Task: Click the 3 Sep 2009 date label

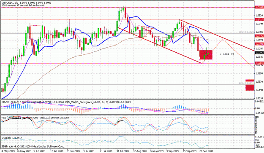Action: (x=172, y=151)
